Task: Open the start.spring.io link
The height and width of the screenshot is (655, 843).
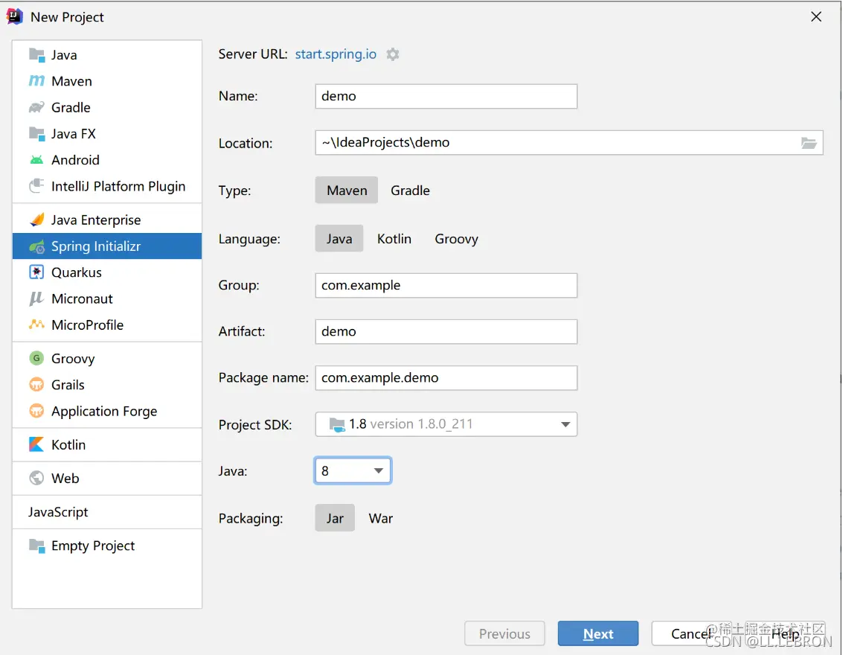Action: point(336,54)
